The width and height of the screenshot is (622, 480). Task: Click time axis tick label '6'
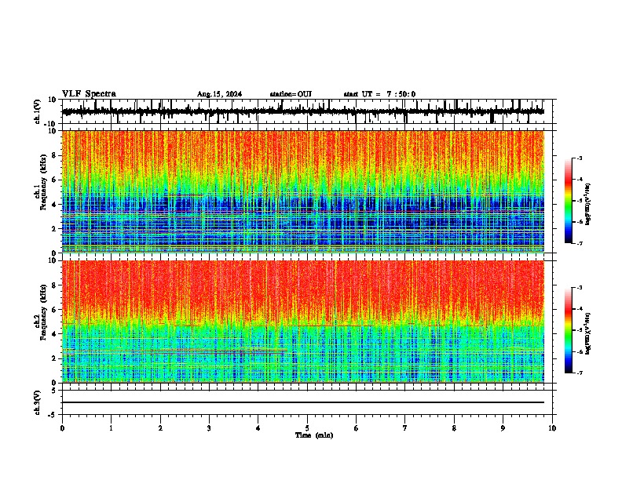point(357,428)
